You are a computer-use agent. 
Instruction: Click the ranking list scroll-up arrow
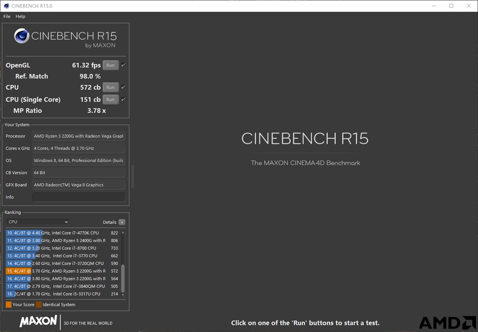[x=123, y=232]
